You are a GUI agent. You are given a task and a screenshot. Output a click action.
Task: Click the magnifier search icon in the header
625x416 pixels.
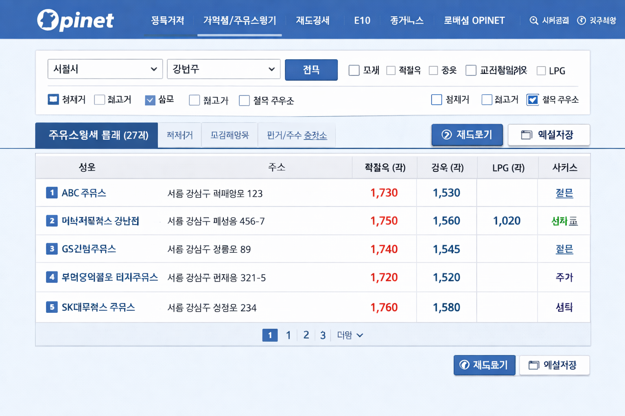(x=533, y=20)
